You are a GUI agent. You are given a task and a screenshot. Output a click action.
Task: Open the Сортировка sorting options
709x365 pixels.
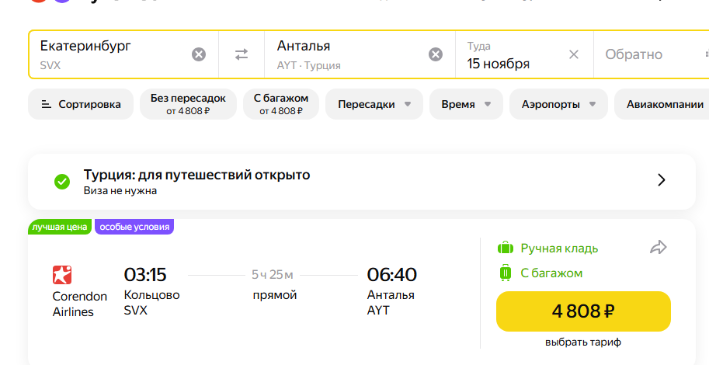81,104
